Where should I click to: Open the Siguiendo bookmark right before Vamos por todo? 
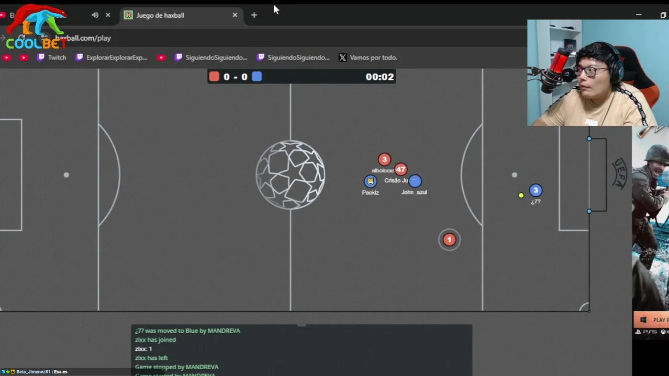[293, 57]
